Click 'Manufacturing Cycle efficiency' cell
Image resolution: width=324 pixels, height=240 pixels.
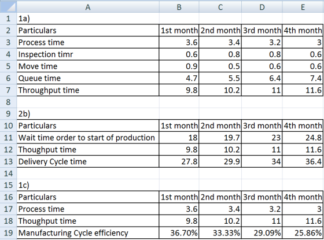coord(88,233)
